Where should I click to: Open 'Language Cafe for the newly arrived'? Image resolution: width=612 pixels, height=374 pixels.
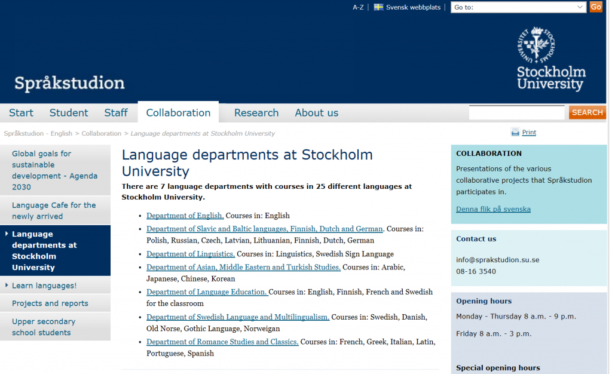55,210
